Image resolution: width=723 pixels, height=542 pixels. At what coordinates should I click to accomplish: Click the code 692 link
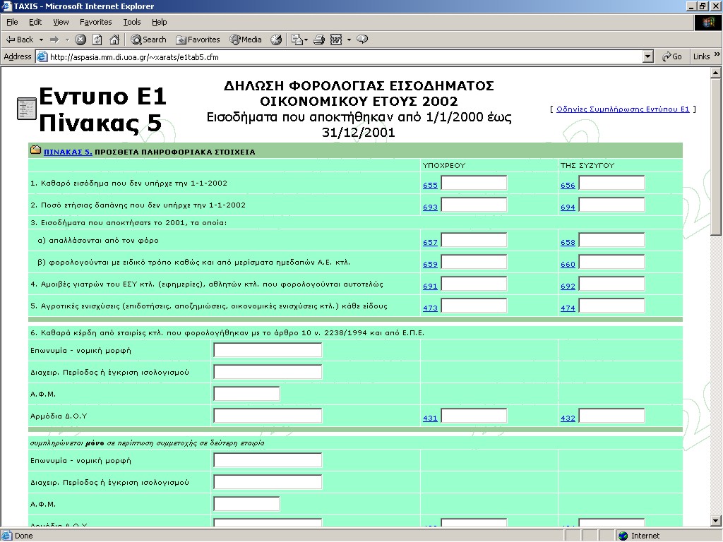pyautogui.click(x=568, y=287)
